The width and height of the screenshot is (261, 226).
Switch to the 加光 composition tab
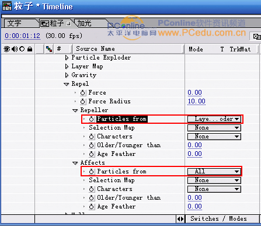click(x=84, y=23)
